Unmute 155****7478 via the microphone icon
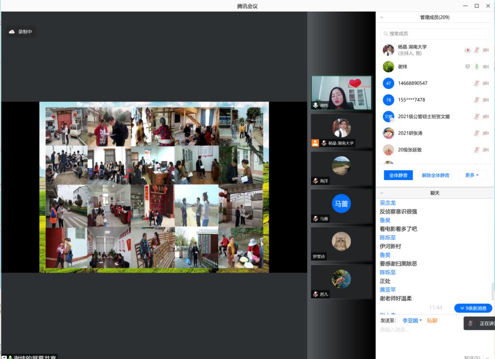Screen dimensions: 495x359 477,100
